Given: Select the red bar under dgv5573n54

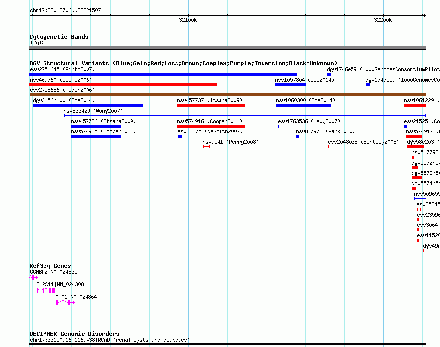Looking at the screenshot, I should [x=417, y=178].
